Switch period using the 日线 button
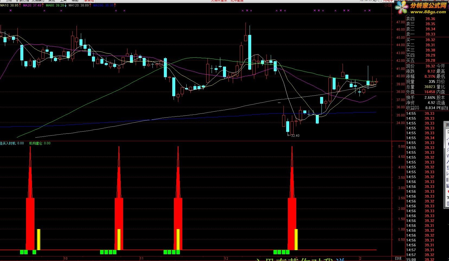The width and height of the screenshot is (449, 261). pos(398,259)
